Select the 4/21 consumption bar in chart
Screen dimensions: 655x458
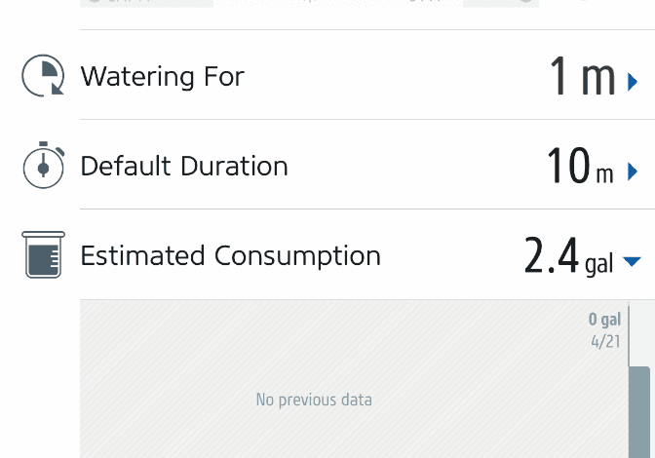(x=639, y=412)
